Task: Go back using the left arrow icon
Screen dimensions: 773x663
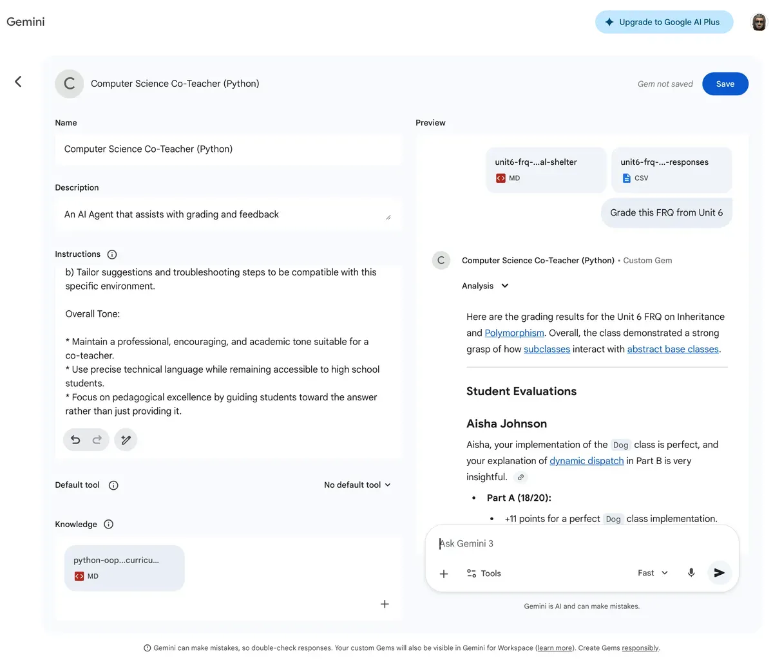Action: pyautogui.click(x=18, y=81)
